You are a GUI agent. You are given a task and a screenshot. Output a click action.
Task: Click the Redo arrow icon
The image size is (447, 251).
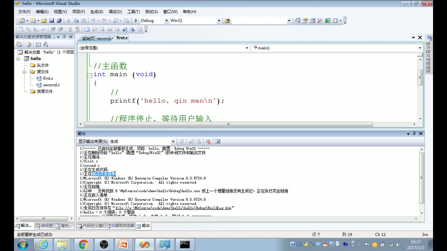coord(104,21)
